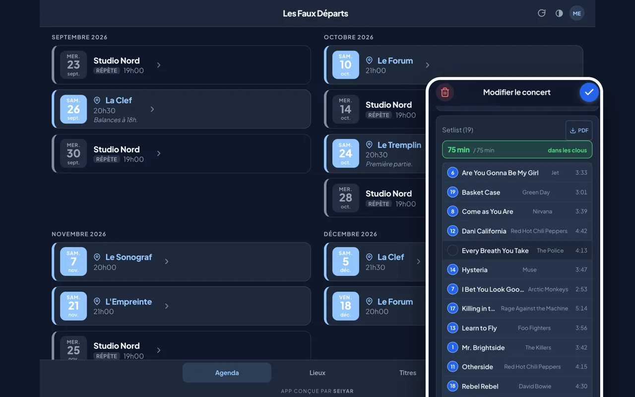Open chevron on Le Forum 10 oct. card
The height and width of the screenshot is (397, 635).
tap(428, 65)
